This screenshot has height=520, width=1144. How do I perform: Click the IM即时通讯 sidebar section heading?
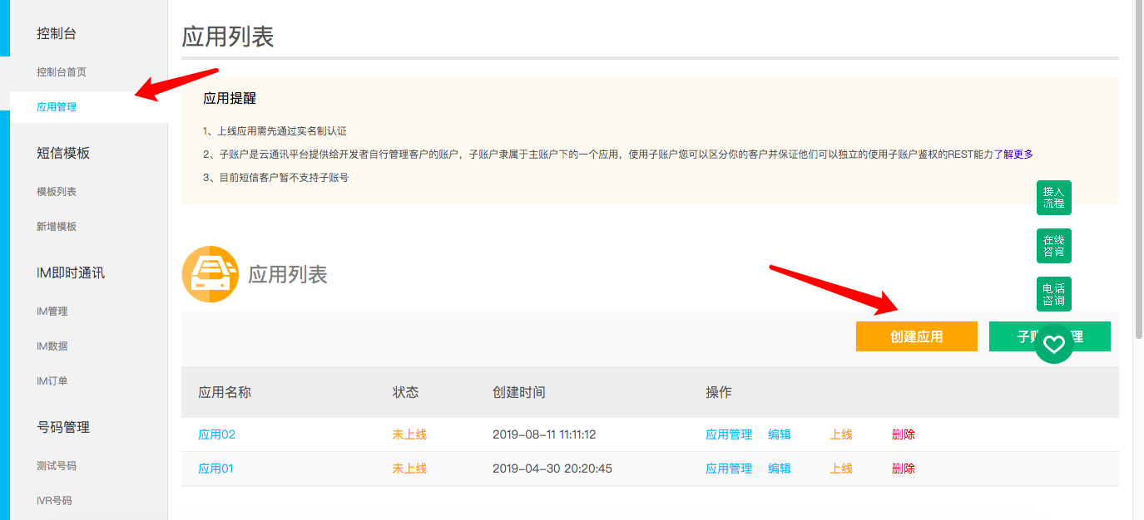71,273
